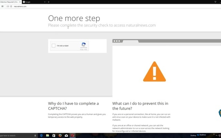
Task: Close the Attention Required tab
Action: (20, 2)
